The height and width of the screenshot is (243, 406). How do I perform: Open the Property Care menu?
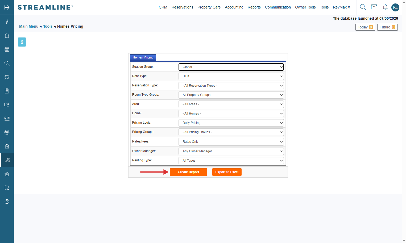[x=209, y=7]
